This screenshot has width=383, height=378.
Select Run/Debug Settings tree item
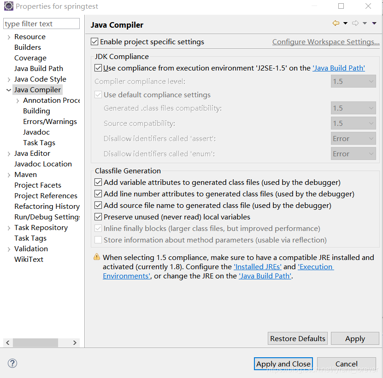47,217
